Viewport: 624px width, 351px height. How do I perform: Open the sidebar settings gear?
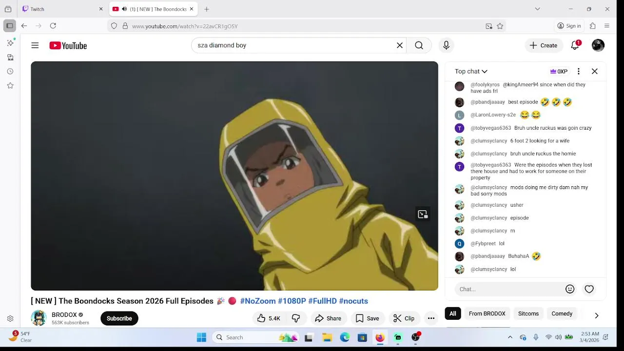click(10, 319)
